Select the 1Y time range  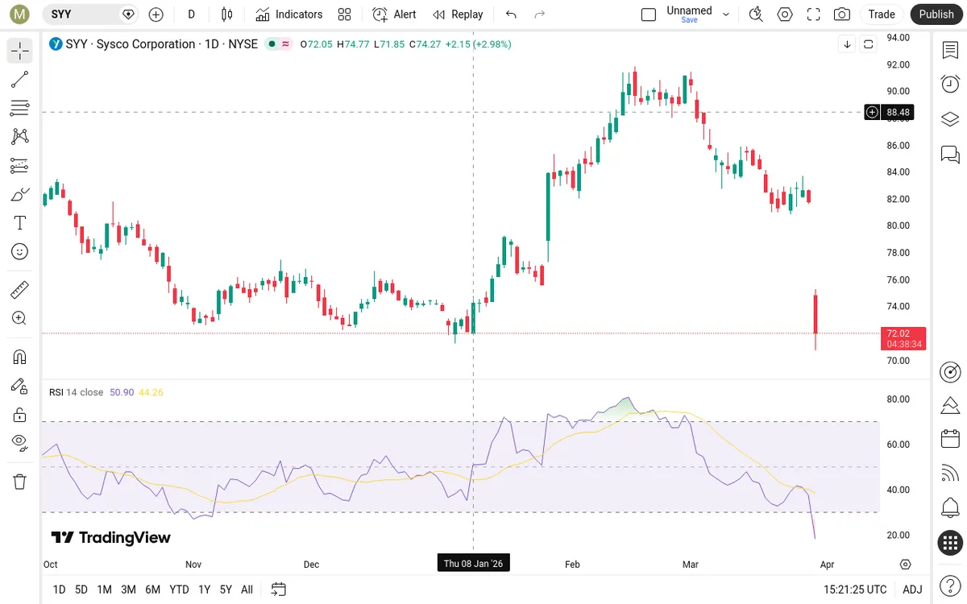click(x=205, y=590)
